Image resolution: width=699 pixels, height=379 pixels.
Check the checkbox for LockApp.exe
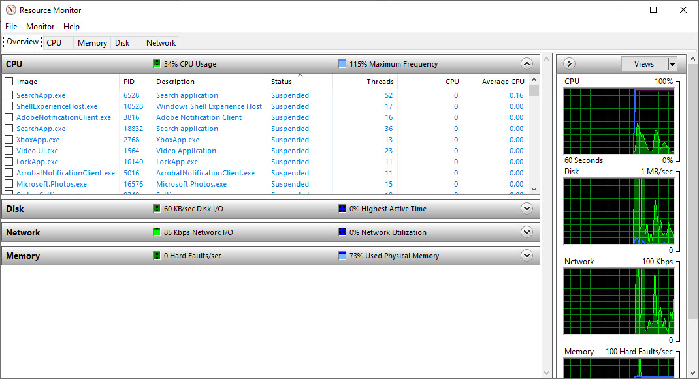coord(8,161)
